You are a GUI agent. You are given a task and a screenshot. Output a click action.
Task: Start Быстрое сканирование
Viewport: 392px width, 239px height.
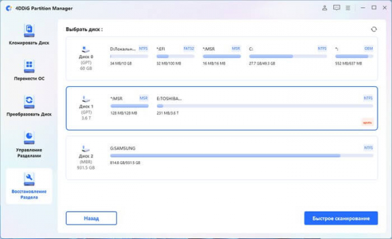coord(341,218)
